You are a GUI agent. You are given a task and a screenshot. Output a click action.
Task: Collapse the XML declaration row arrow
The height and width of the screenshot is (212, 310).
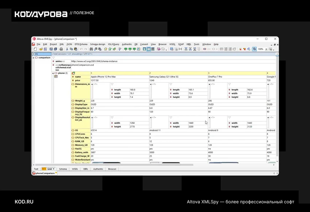34,54
